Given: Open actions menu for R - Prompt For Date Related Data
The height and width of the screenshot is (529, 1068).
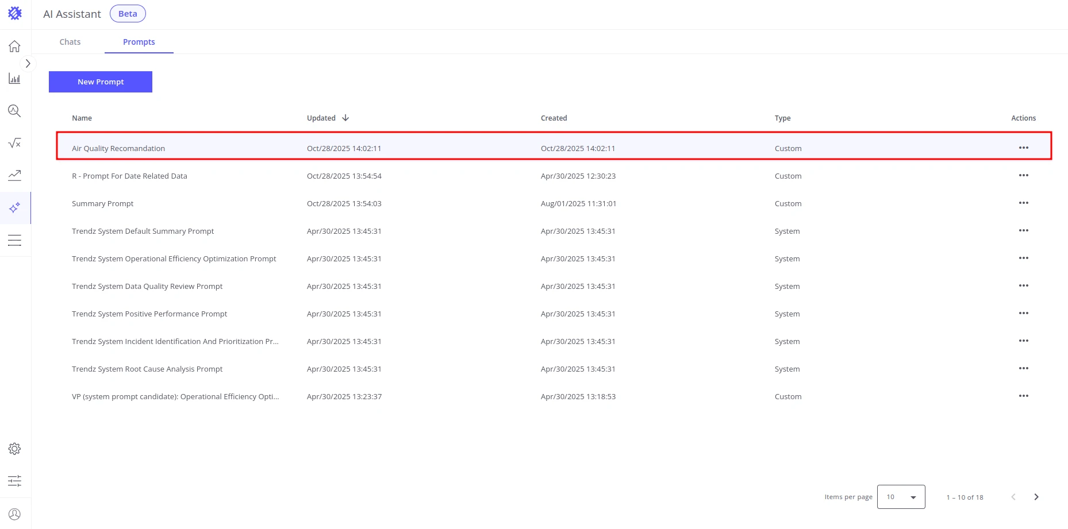Looking at the screenshot, I should point(1023,175).
